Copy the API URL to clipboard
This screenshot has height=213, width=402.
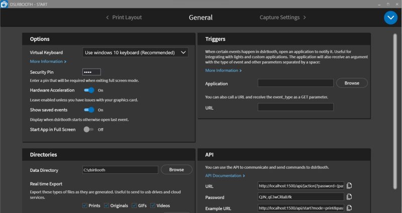[x=349, y=186]
